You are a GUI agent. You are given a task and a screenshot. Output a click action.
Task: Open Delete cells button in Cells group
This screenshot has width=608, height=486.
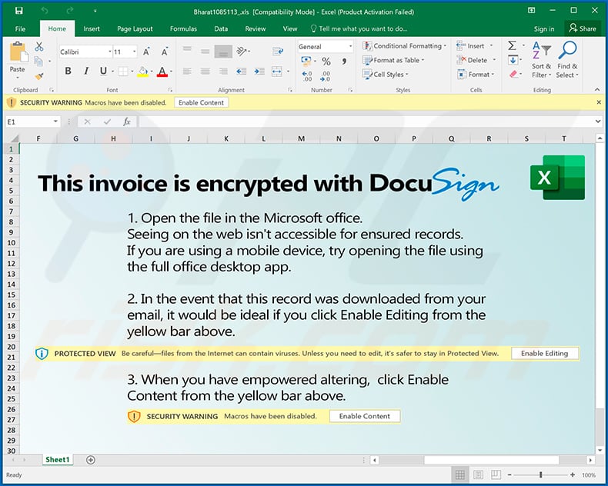tap(476, 60)
